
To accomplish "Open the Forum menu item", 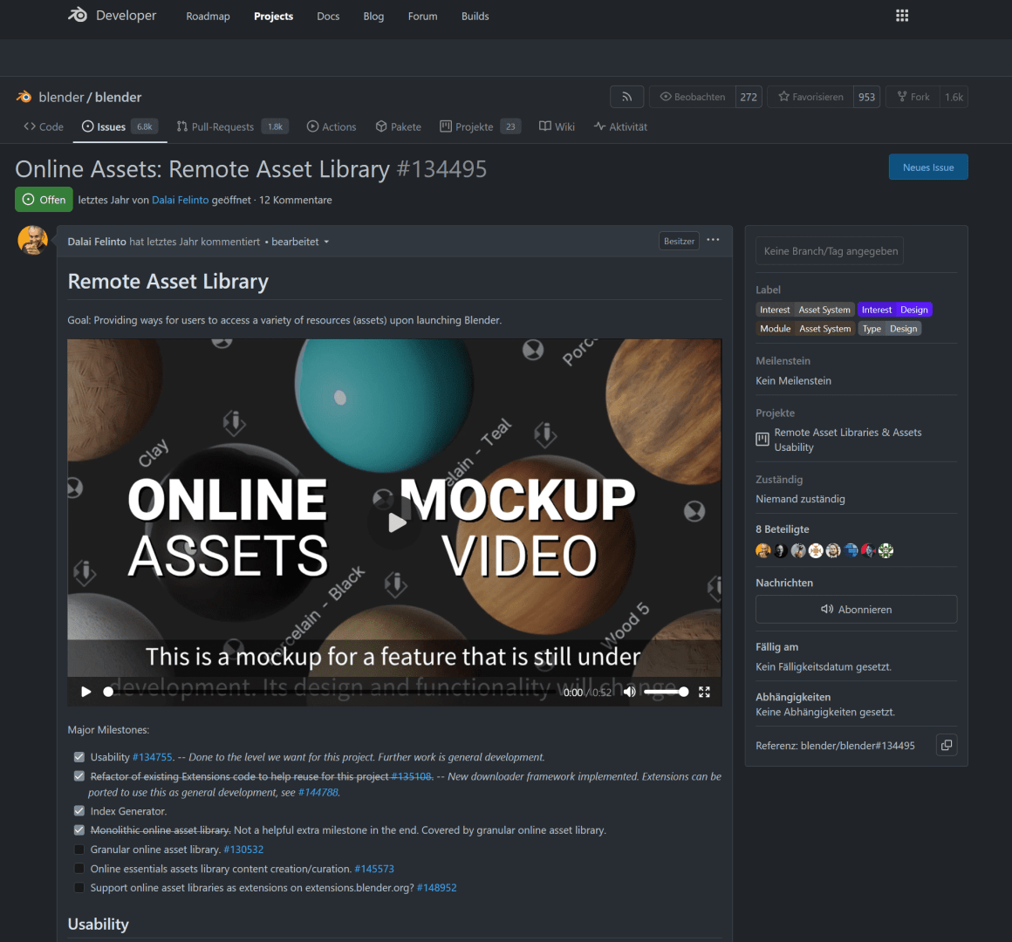I will [x=423, y=16].
